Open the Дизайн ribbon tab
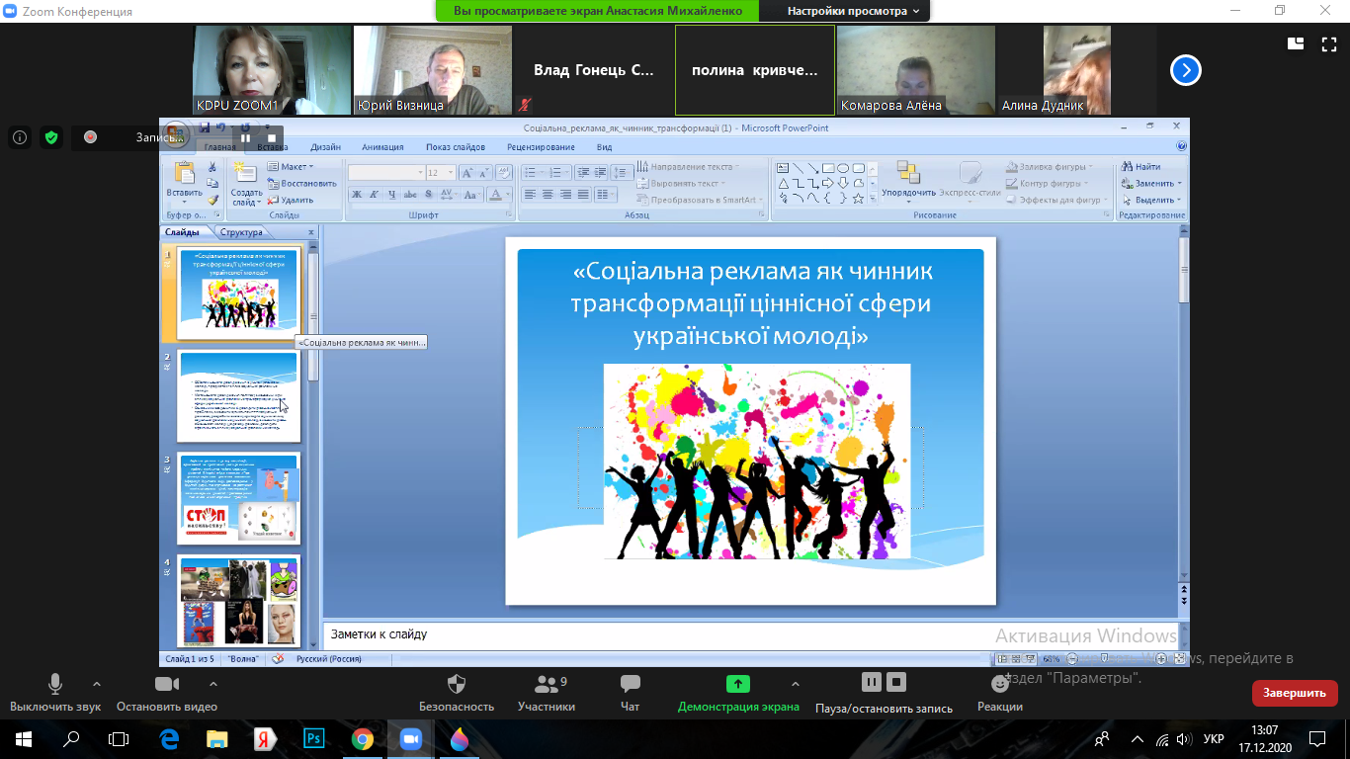The image size is (1350, 759). pos(325,147)
